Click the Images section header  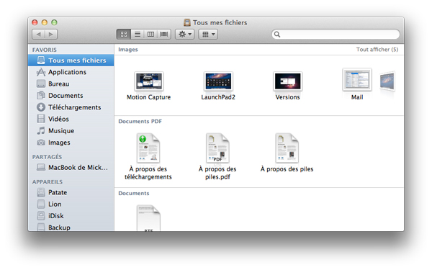click(x=128, y=50)
